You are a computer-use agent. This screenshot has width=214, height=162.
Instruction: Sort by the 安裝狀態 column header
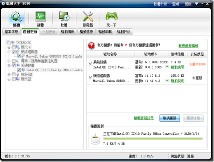(x=197, y=54)
